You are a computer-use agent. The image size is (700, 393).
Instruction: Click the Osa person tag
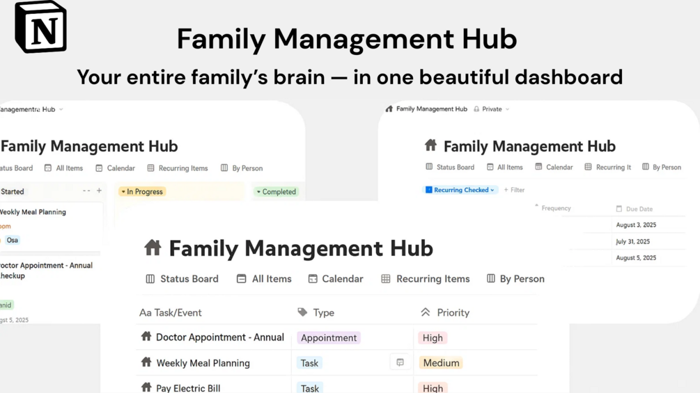[x=12, y=240]
